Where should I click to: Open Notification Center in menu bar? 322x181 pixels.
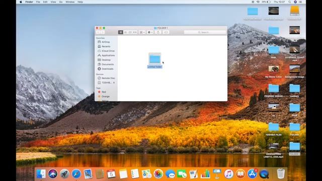click(301, 2)
